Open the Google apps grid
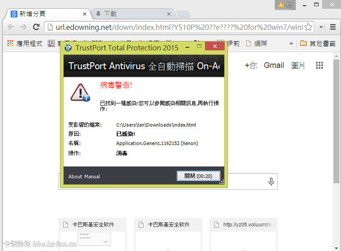This screenshot has width=341, height=251. [x=319, y=65]
